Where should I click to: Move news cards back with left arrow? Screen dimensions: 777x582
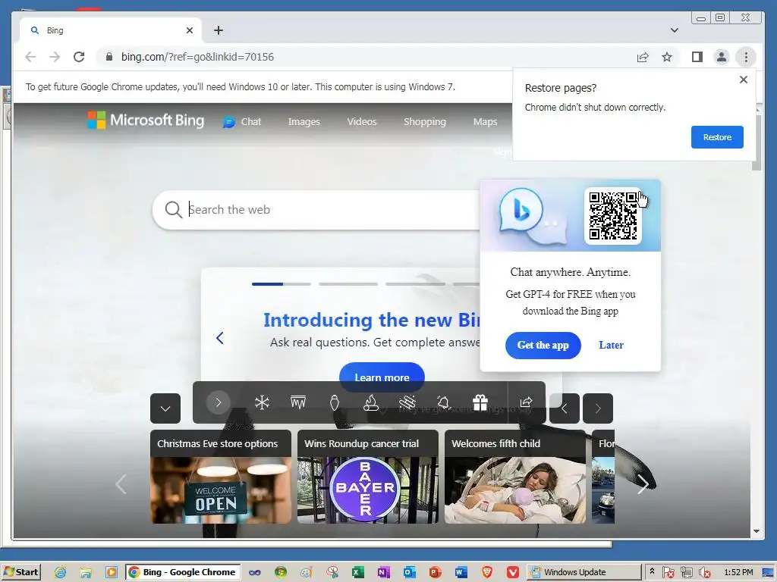pyautogui.click(x=121, y=484)
